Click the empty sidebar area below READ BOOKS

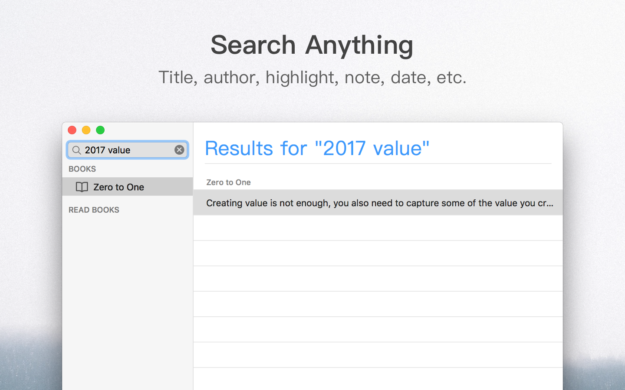127,295
